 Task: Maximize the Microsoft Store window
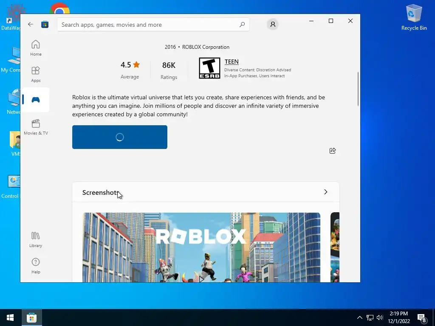(330, 21)
